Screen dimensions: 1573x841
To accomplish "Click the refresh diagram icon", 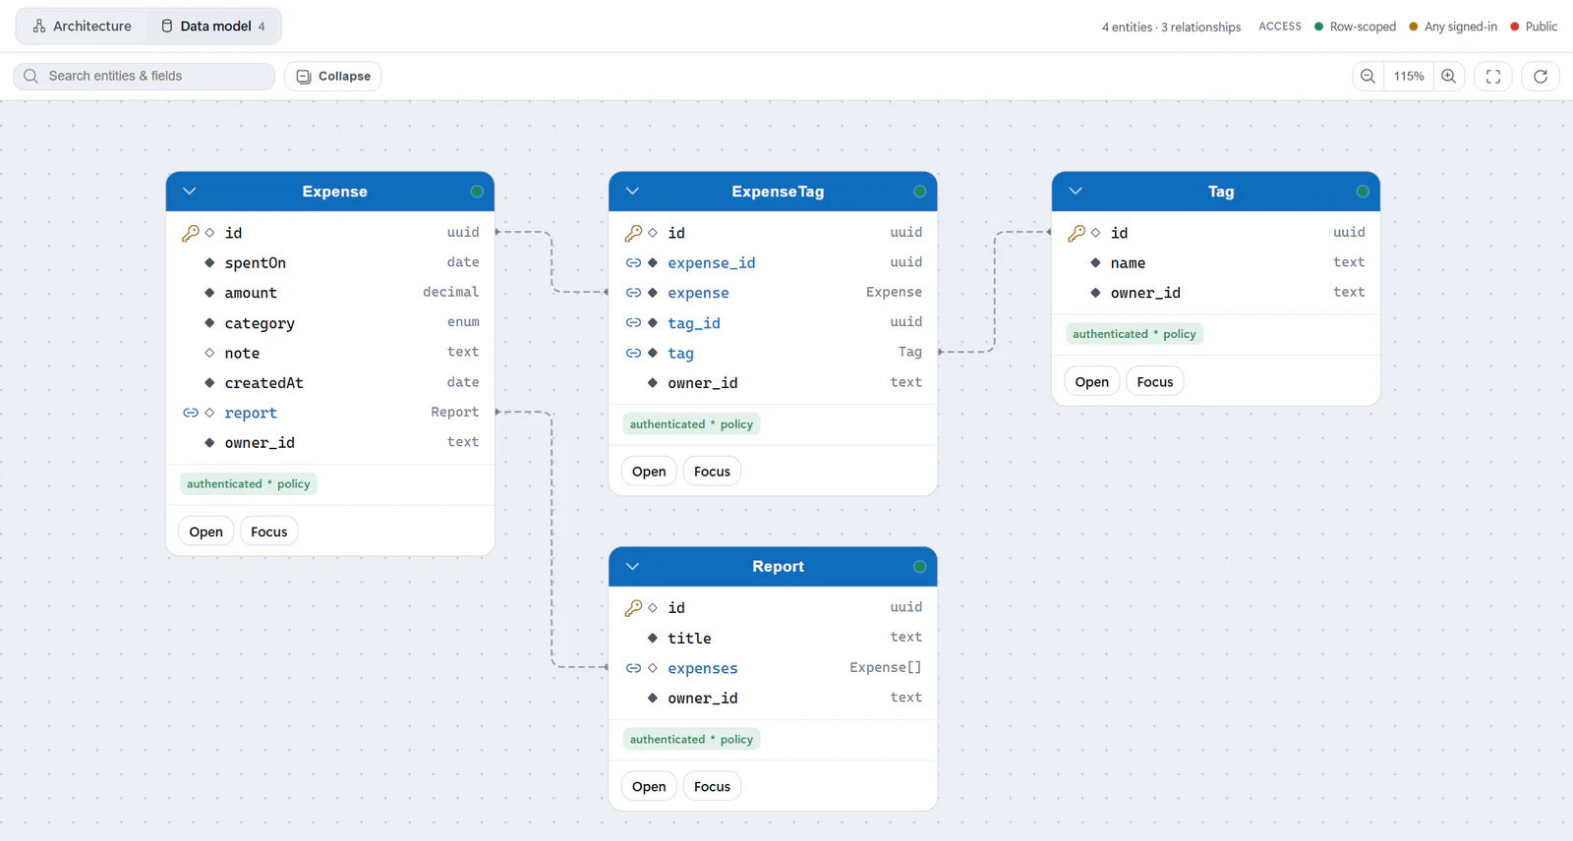I will (x=1541, y=76).
